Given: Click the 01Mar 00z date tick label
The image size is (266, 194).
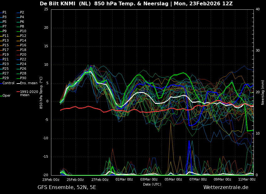Looking at the screenshot, I should (124, 180).
